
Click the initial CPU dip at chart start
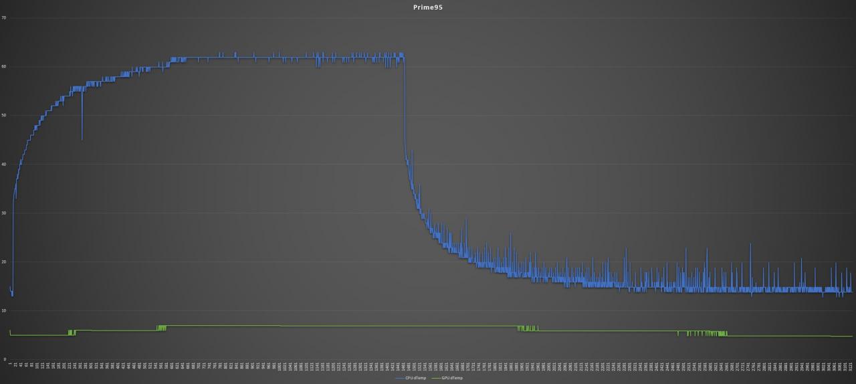(12, 292)
